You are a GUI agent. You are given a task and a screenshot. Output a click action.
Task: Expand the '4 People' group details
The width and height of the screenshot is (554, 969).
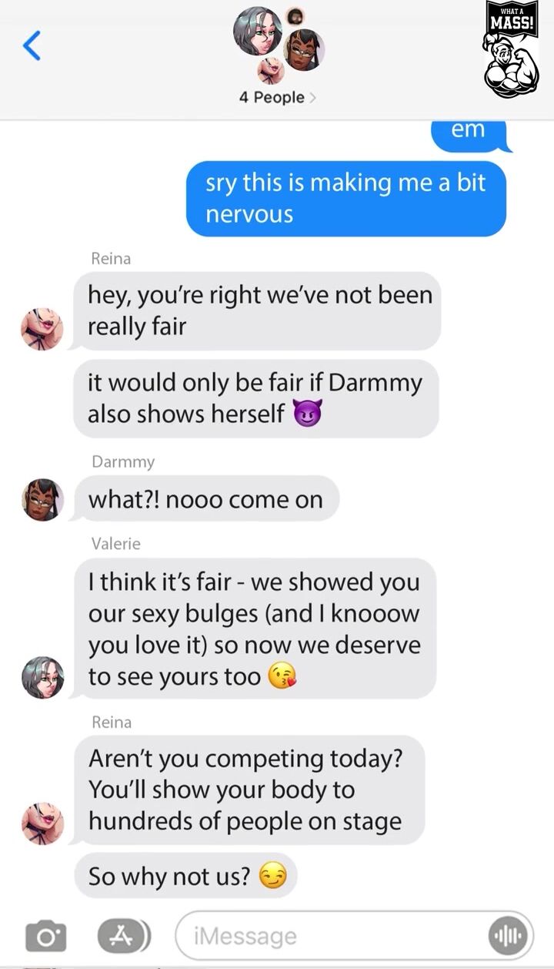click(277, 98)
